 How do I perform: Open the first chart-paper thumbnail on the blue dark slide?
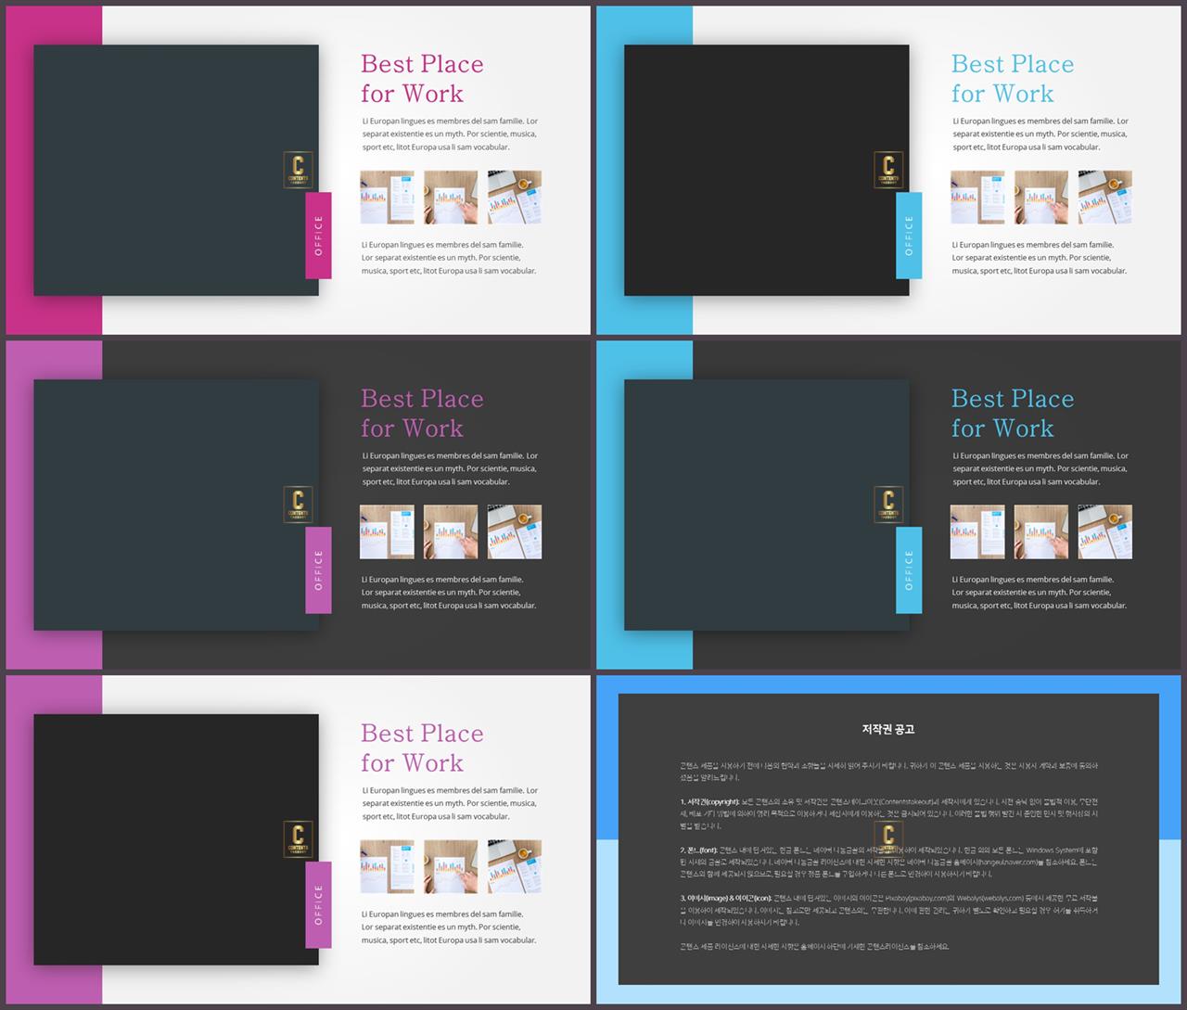click(x=977, y=531)
